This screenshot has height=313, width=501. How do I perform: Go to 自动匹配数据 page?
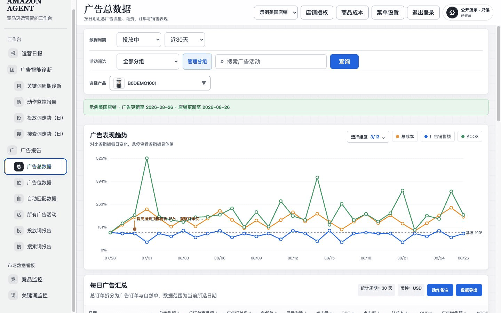pyautogui.click(x=35, y=199)
